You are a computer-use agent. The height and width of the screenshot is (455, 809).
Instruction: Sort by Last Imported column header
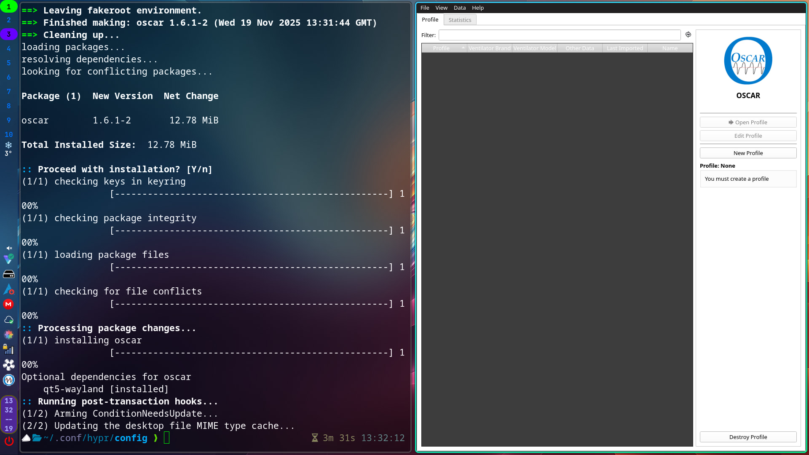624,48
